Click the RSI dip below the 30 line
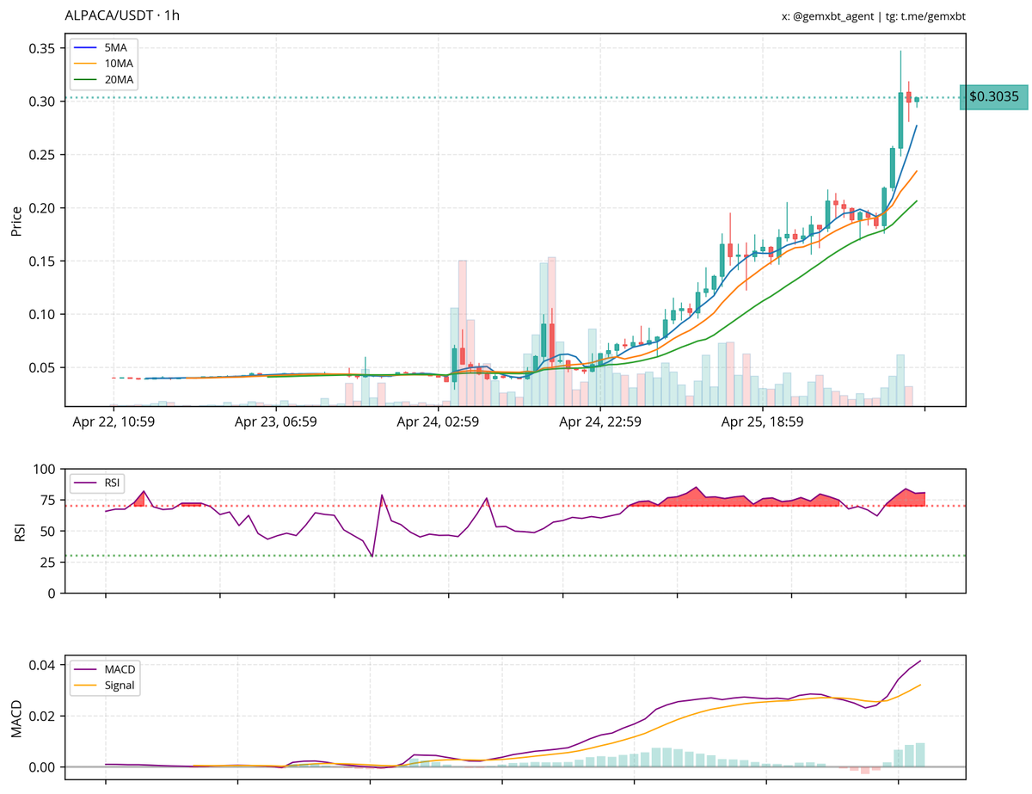The height and width of the screenshot is (794, 1032). coord(372,555)
